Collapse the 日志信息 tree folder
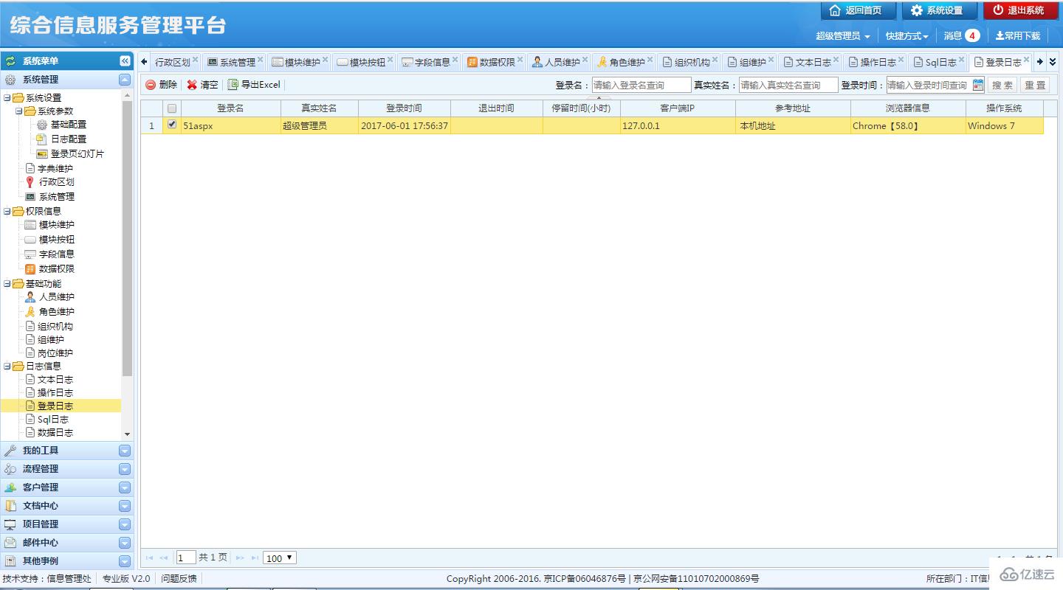 tap(7, 366)
